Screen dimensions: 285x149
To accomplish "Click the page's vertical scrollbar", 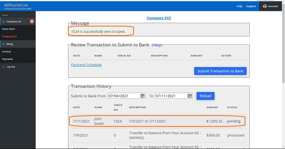I will tap(283, 71).
